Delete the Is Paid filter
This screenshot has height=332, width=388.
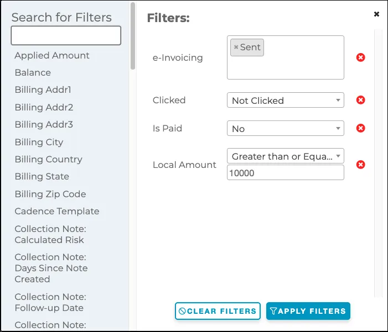coord(360,128)
